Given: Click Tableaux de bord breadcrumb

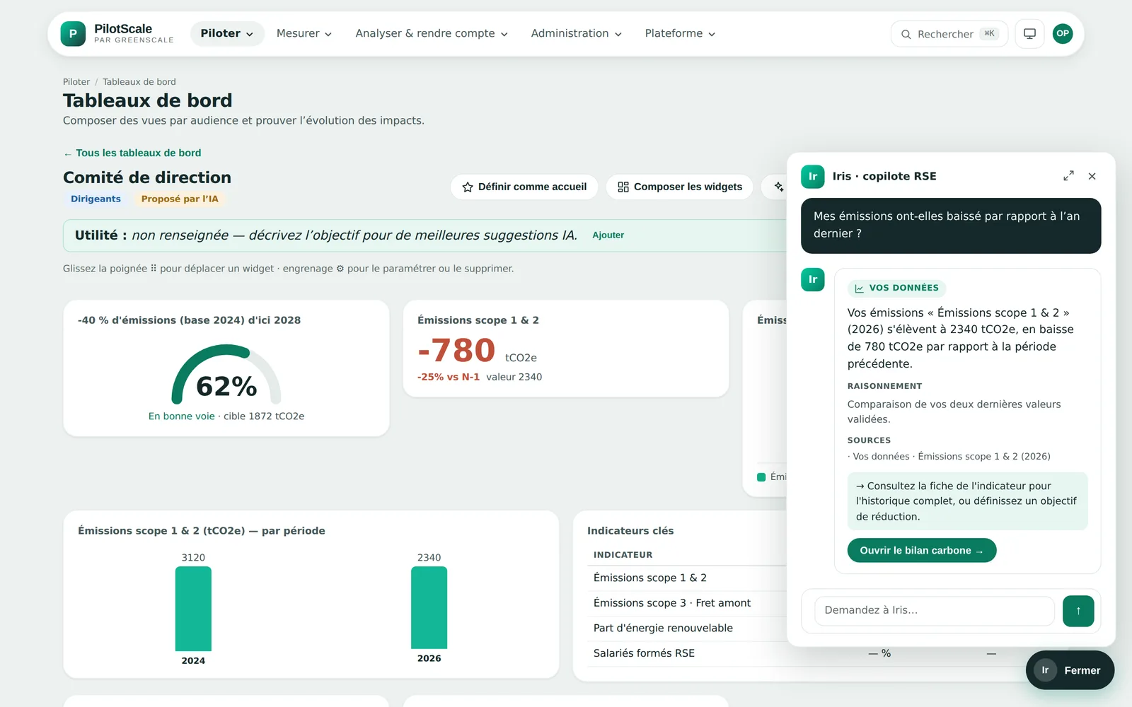Looking at the screenshot, I should coord(139,82).
